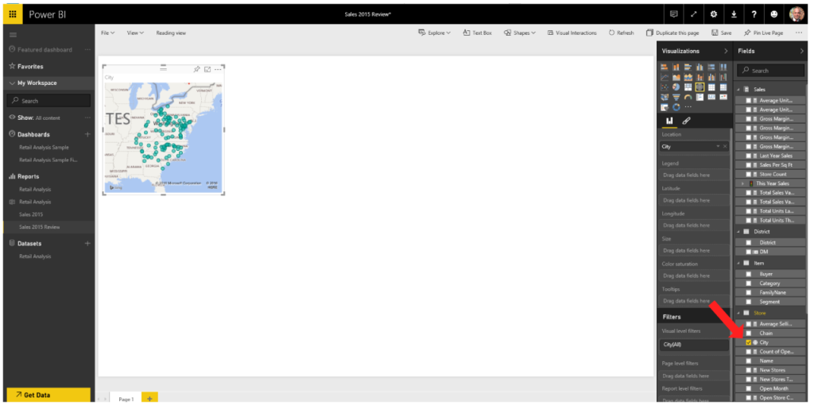This screenshot has width=814, height=405.
Task: Open the Sales 2015 Review report
Action: coord(40,227)
